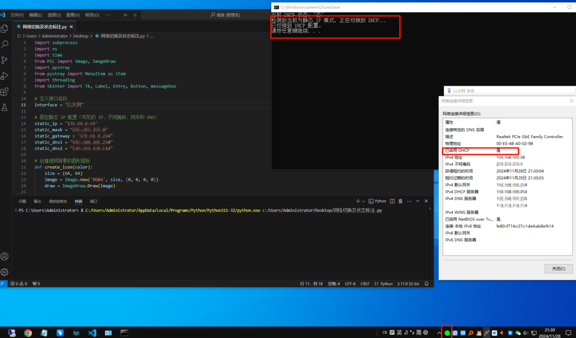
Task: Open the notifications bell
Action: click(x=427, y=284)
